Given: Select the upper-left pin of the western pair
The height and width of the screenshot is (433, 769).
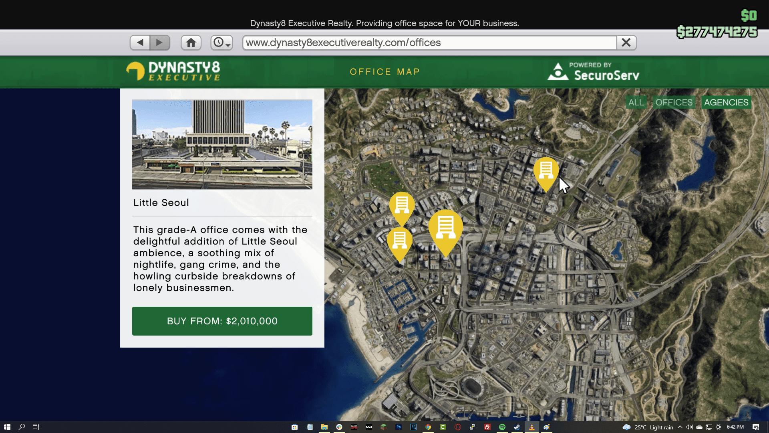Looking at the screenshot, I should (402, 206).
